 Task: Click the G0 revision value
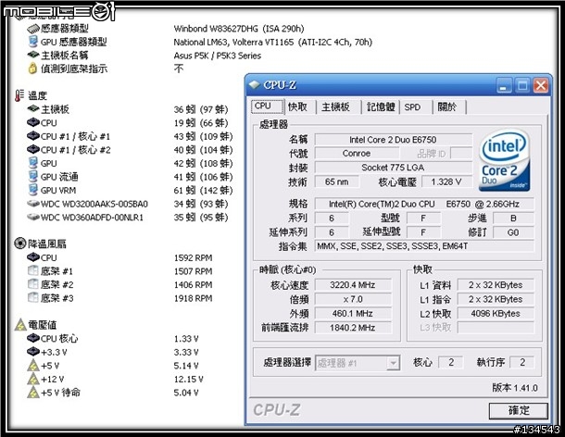[513, 232]
